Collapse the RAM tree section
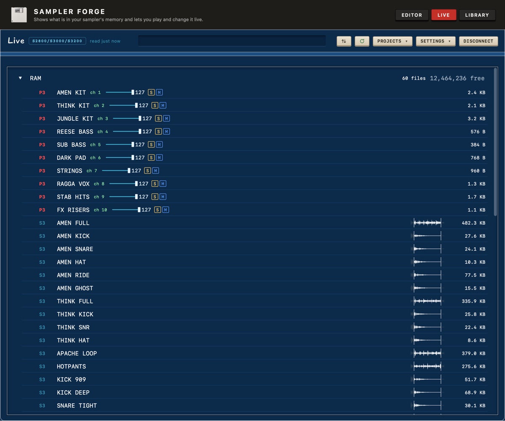Image resolution: width=505 pixels, height=421 pixels. [x=20, y=78]
